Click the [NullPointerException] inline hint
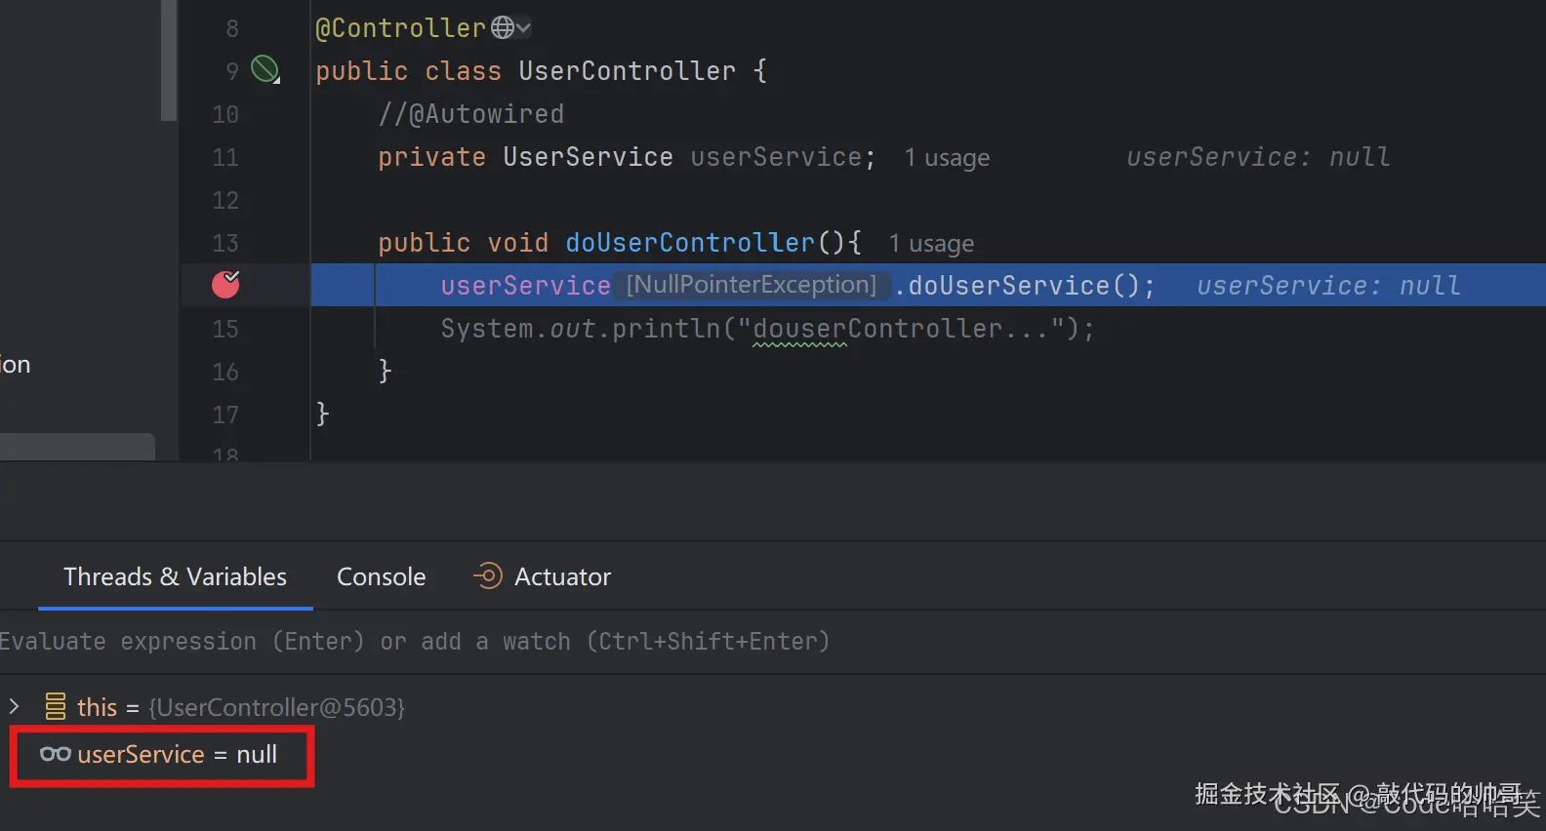Viewport: 1546px width, 831px height. 752,285
